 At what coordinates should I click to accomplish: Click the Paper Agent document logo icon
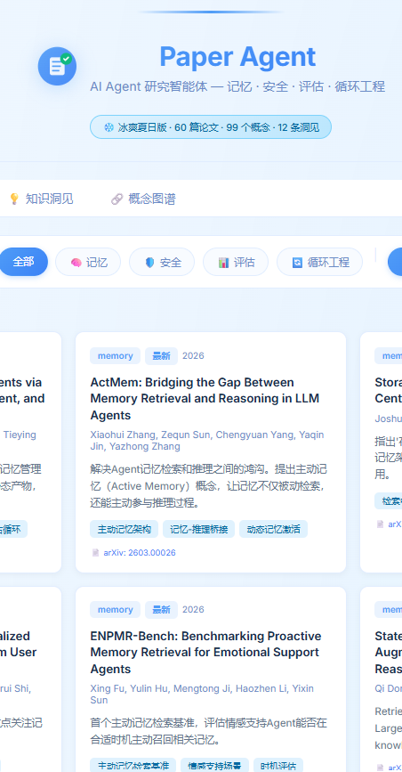[57, 66]
